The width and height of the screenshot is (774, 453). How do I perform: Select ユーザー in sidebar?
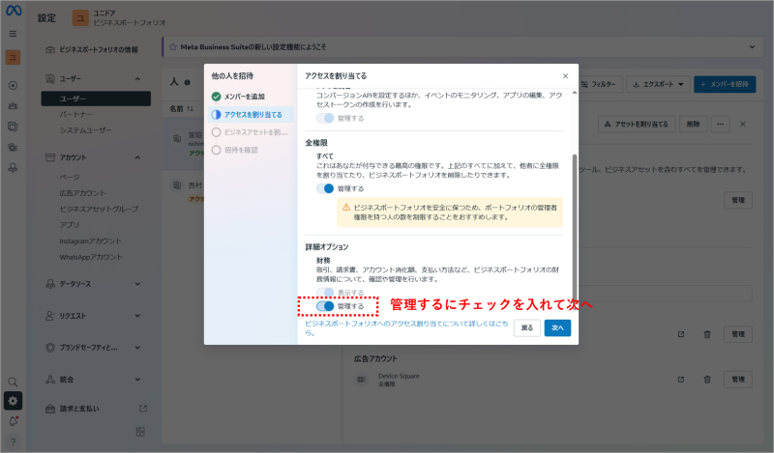(x=96, y=99)
